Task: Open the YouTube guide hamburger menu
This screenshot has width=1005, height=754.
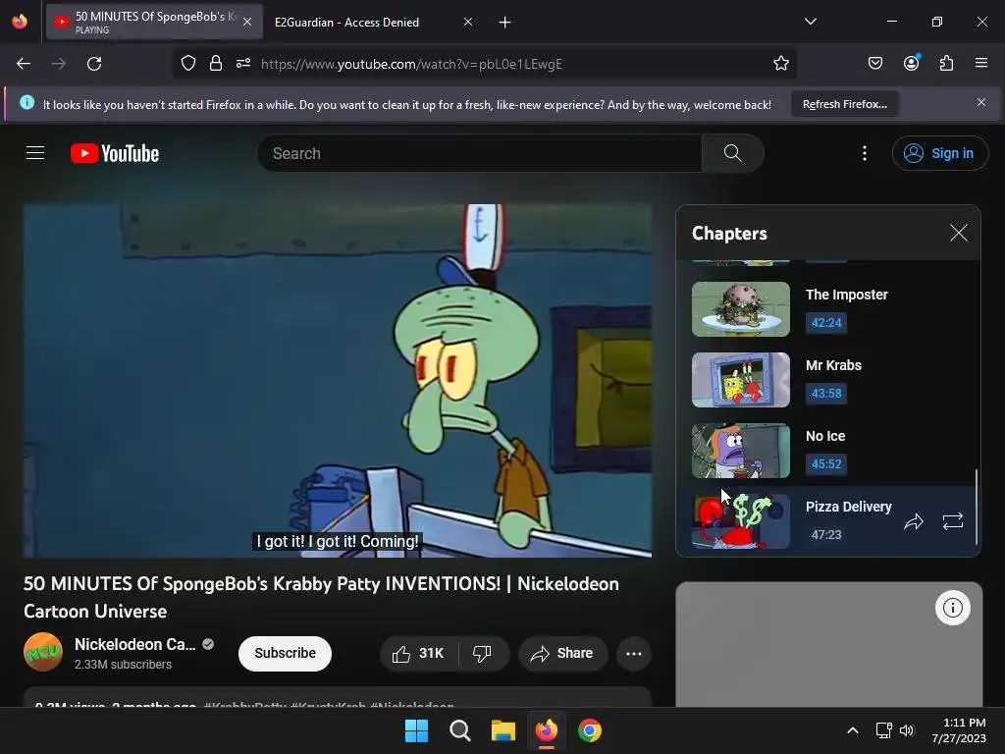Action: pos(35,153)
